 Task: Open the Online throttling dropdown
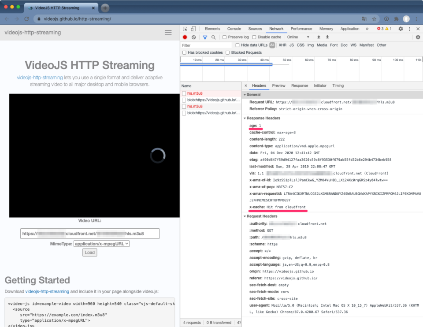tap(299, 37)
